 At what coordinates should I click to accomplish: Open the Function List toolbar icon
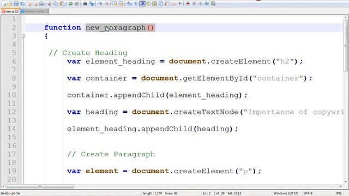[167, 4]
